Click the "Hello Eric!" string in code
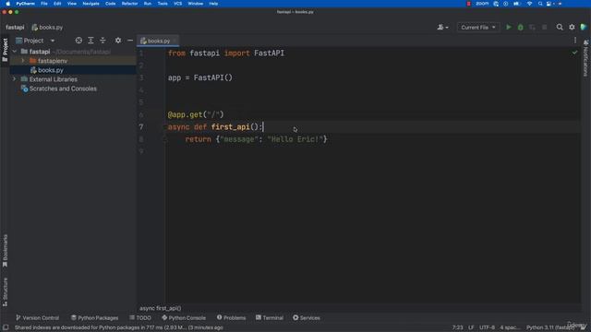Viewport: 591px width, 332px height. point(295,139)
